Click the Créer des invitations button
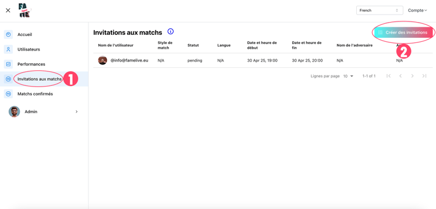This screenshot has height=209, width=436. (x=403, y=33)
